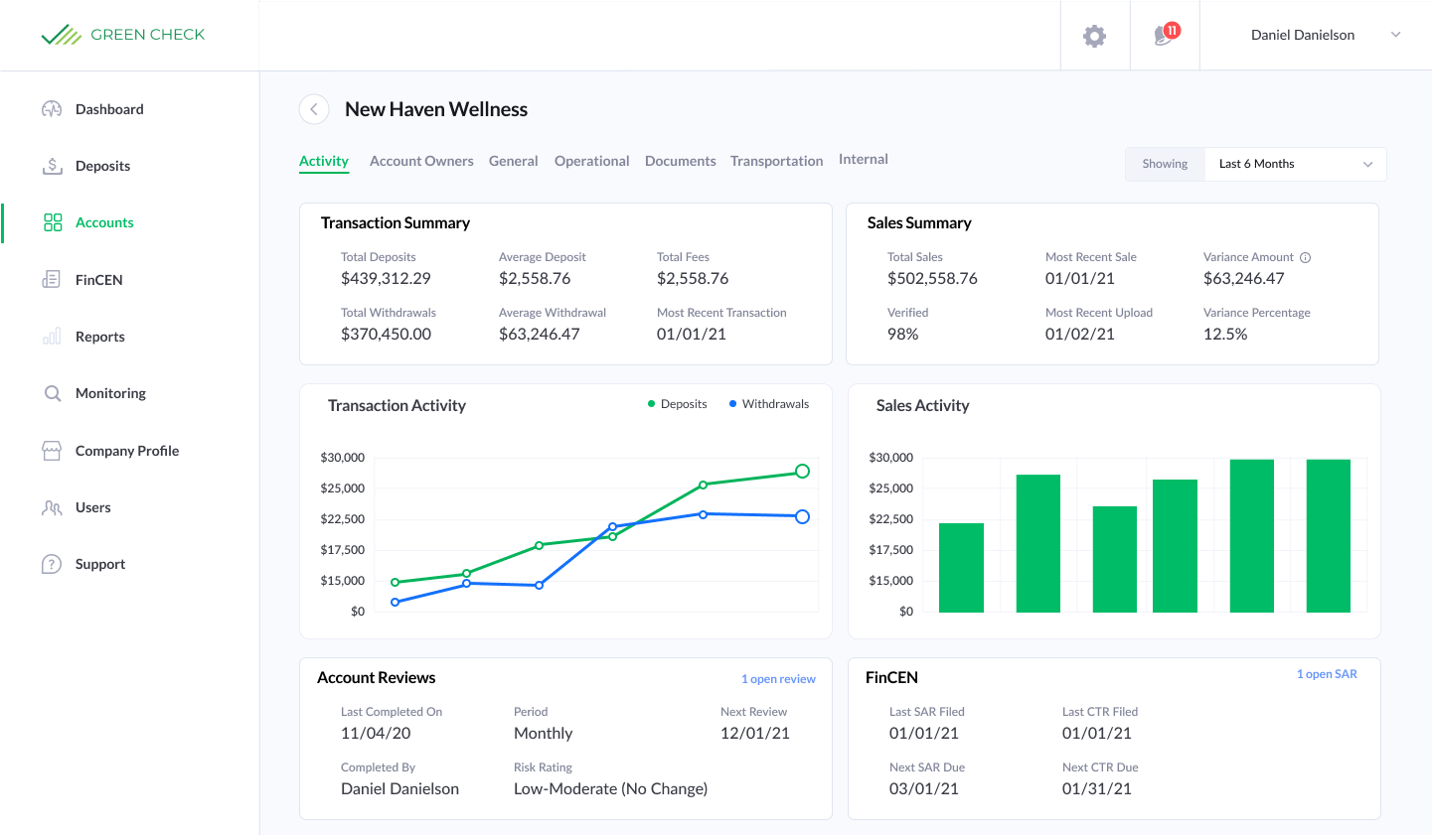Select final green deposits data point

802,472
